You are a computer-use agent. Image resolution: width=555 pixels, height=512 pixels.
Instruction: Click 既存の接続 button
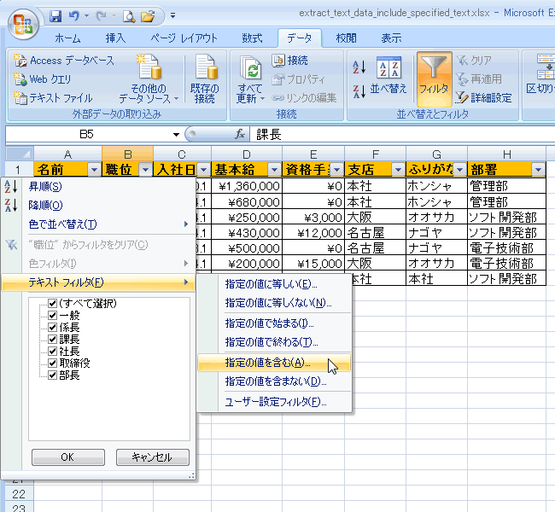pyautogui.click(x=205, y=79)
